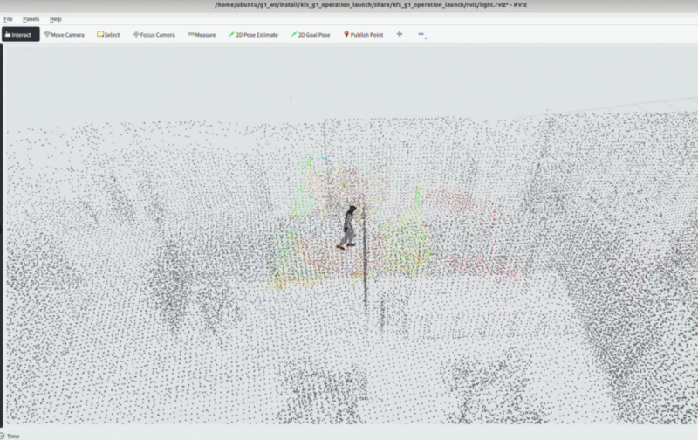Image resolution: width=698 pixels, height=440 pixels.
Task: Enable the Focus Camera tool
Action: (154, 34)
